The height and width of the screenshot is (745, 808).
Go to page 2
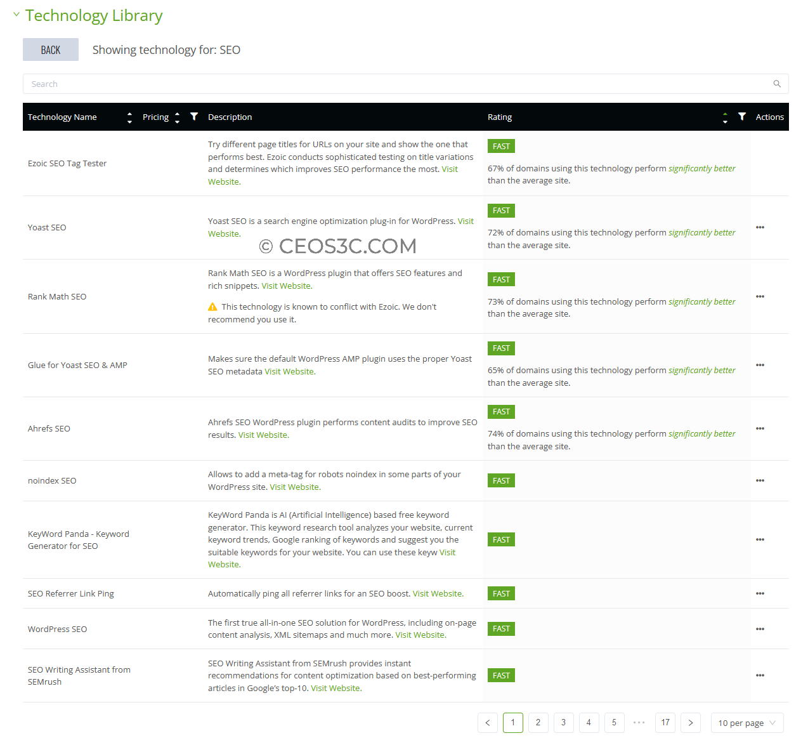click(x=538, y=723)
